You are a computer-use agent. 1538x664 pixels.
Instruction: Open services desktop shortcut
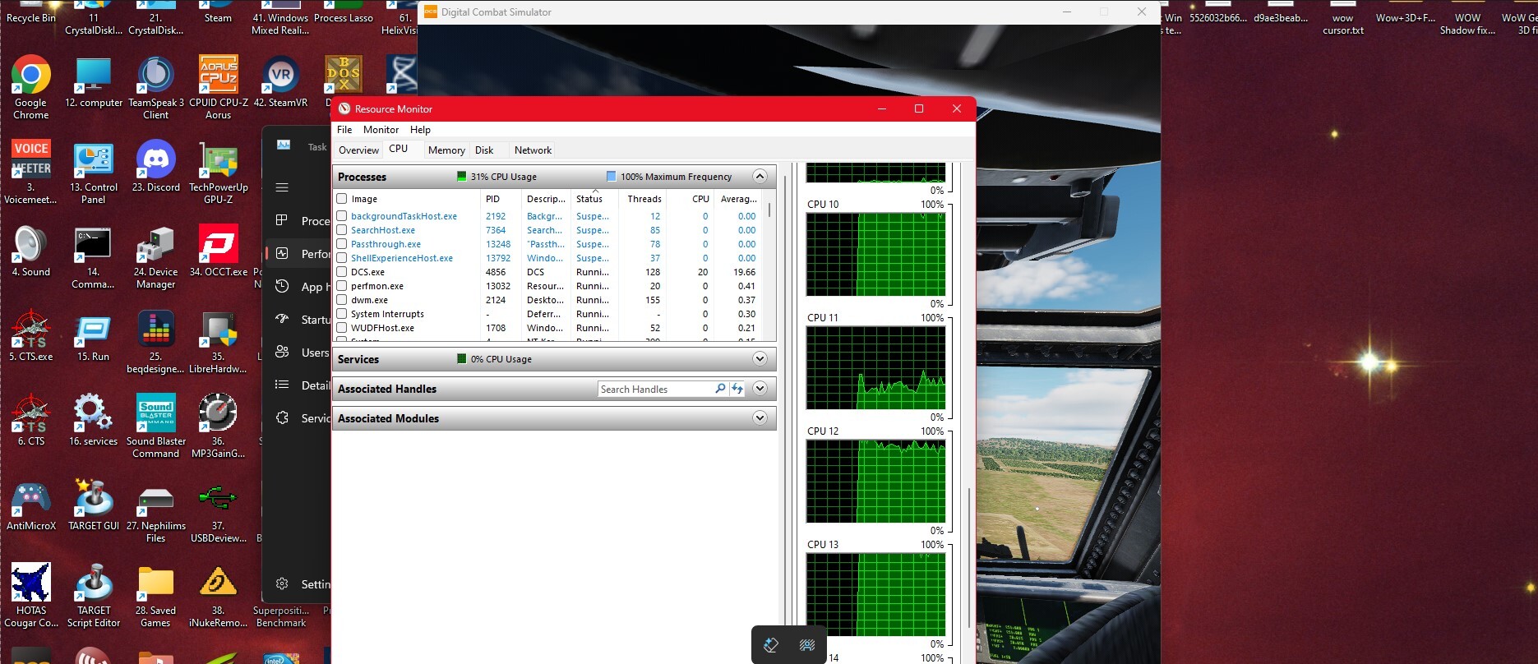click(93, 421)
